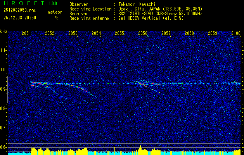Click the 2051 time marker
Screen dimensions: 244x155
[x=26, y=33]
